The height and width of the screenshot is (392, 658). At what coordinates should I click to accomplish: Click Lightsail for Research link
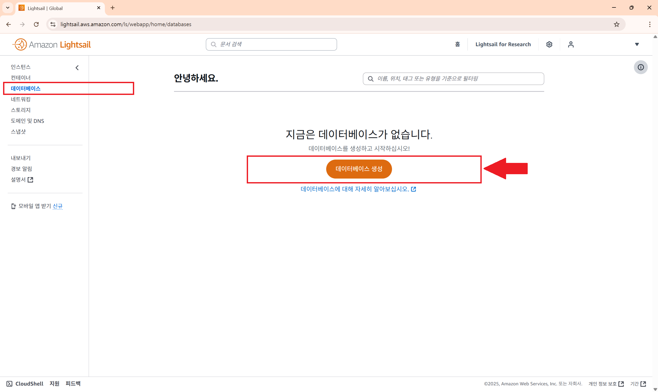[503, 44]
